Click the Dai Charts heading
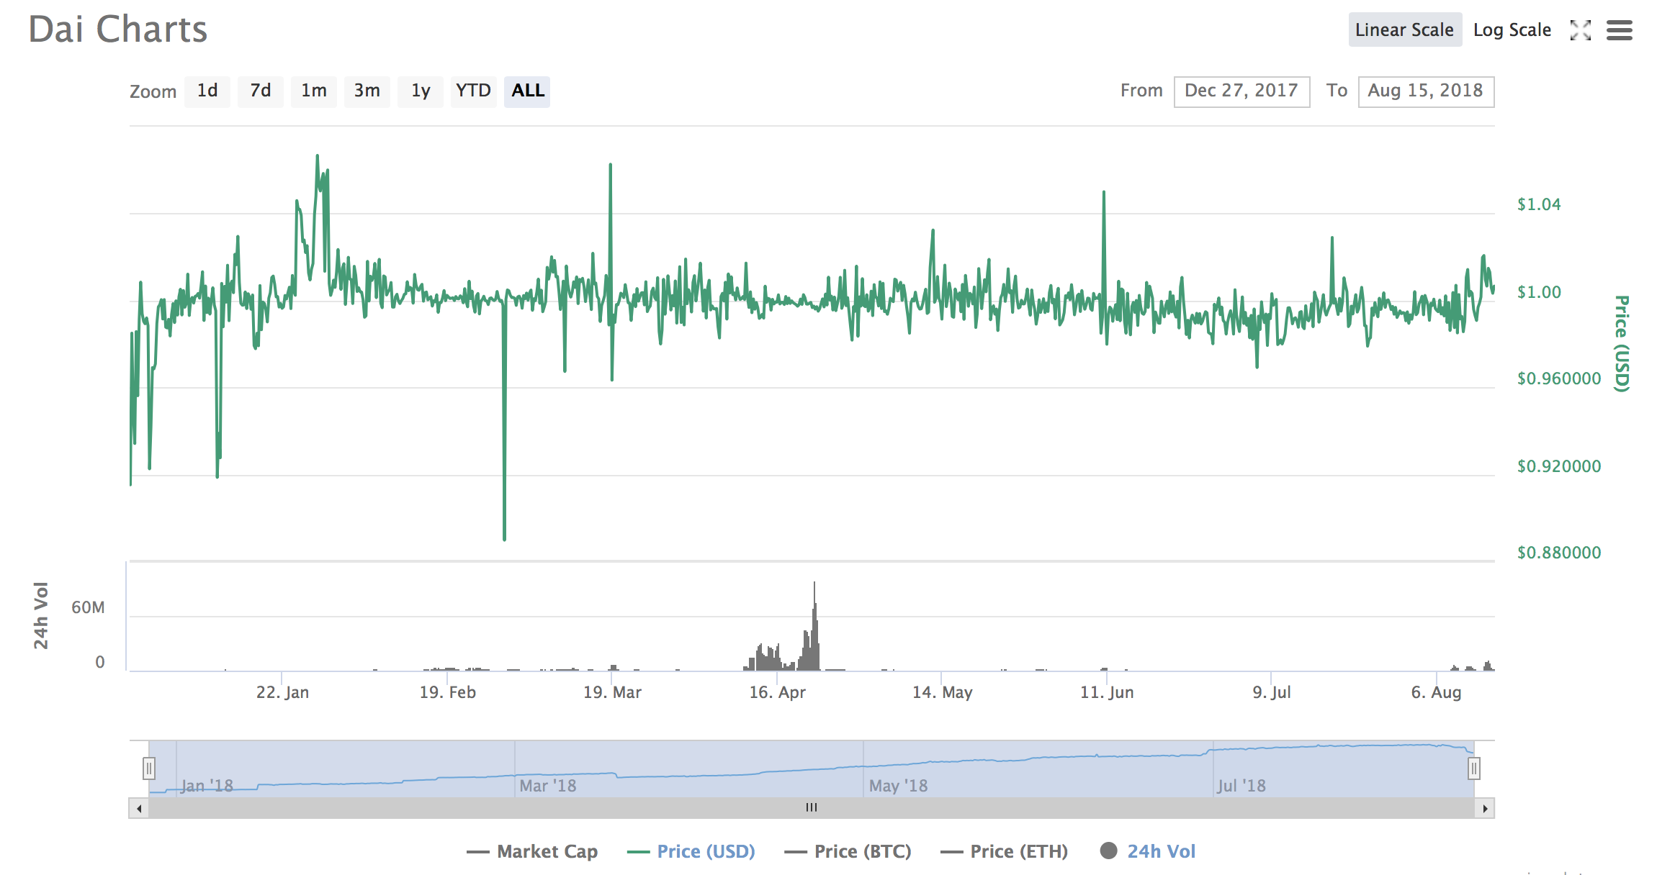1675x875 pixels. [118, 30]
